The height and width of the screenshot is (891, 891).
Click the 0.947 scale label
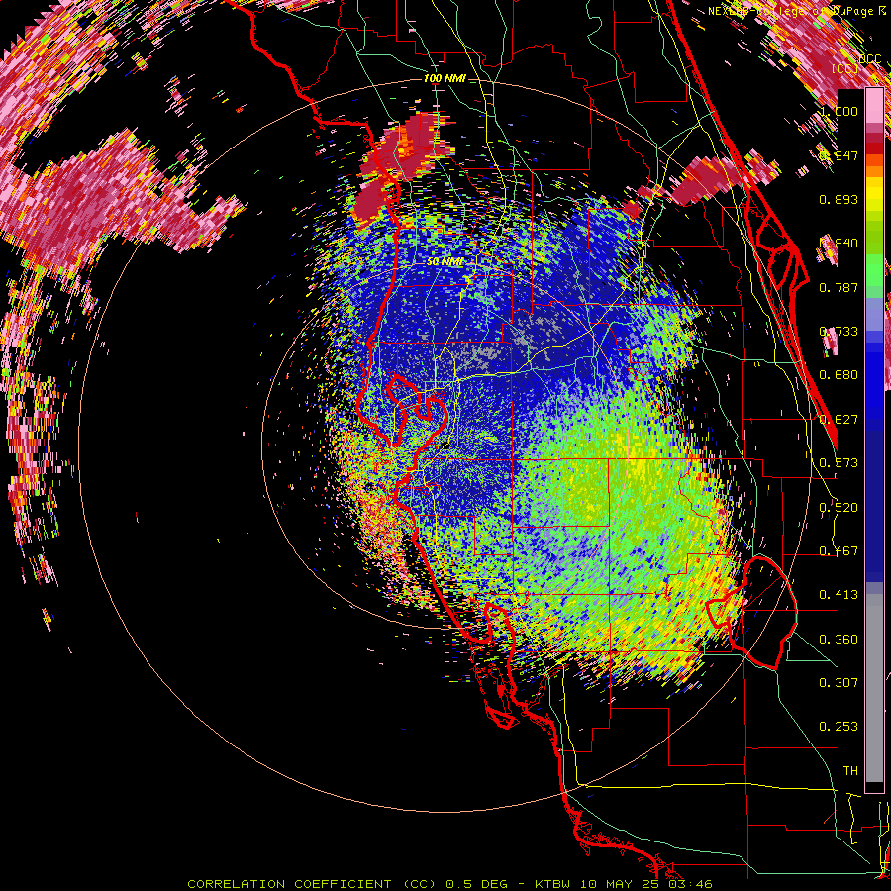coord(839,155)
